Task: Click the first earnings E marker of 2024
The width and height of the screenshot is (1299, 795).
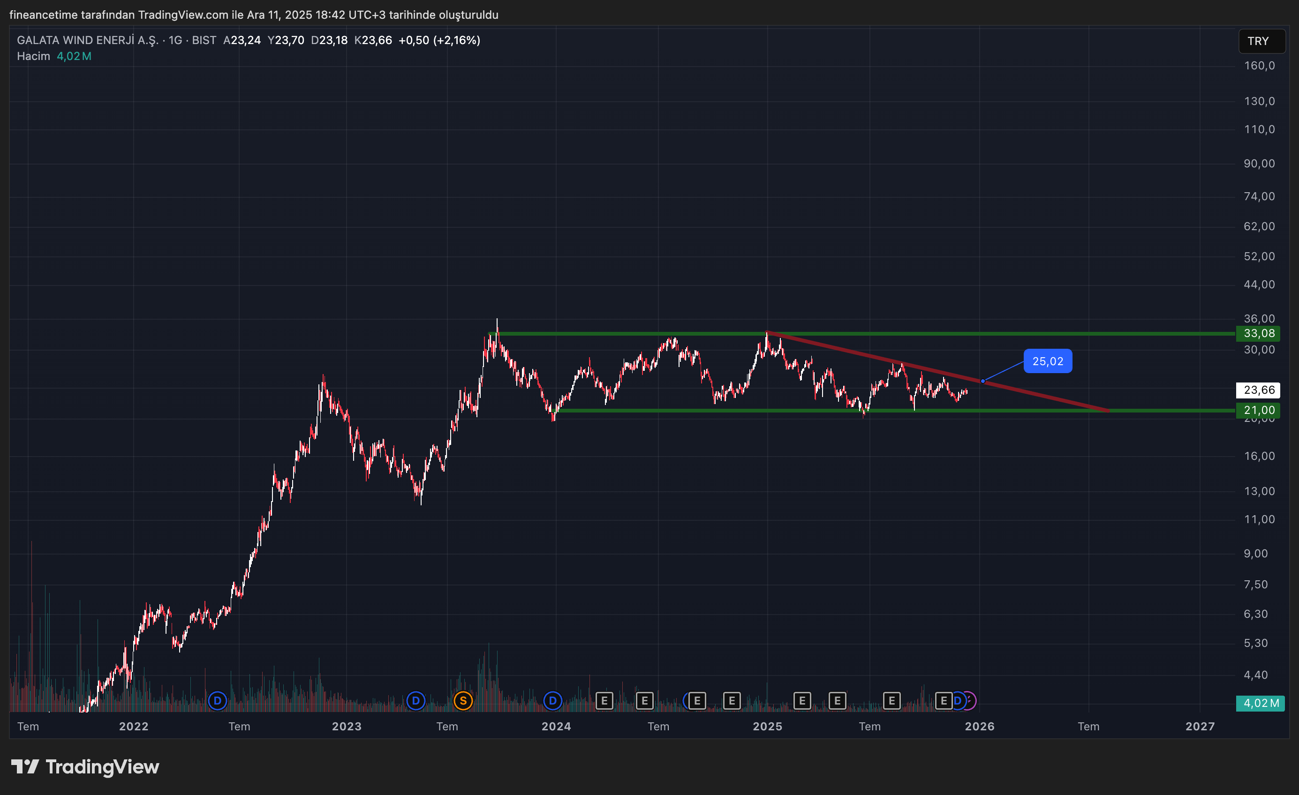Action: (604, 701)
